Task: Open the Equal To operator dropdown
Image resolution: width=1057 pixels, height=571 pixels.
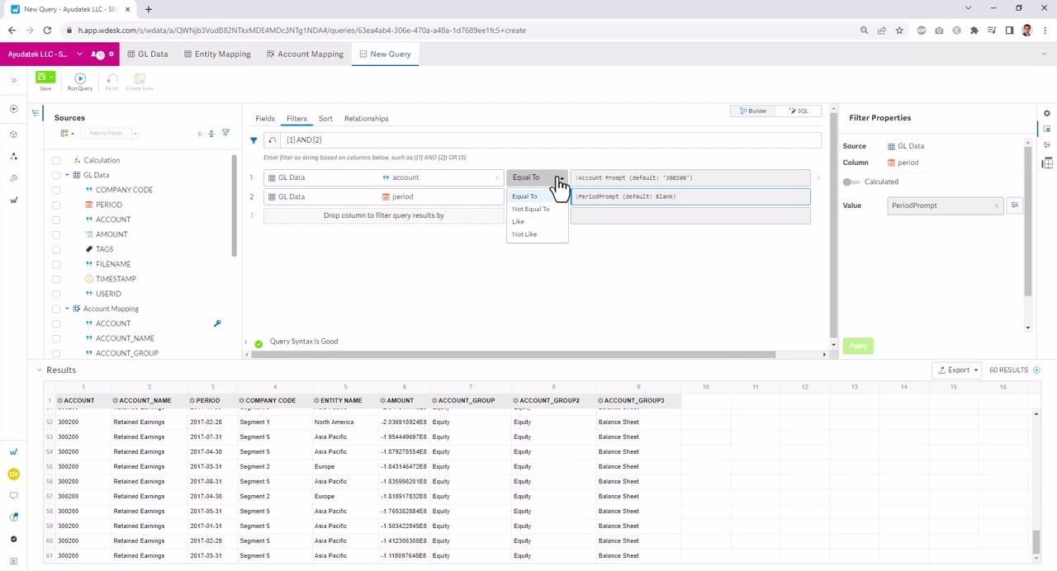Action: (537, 177)
